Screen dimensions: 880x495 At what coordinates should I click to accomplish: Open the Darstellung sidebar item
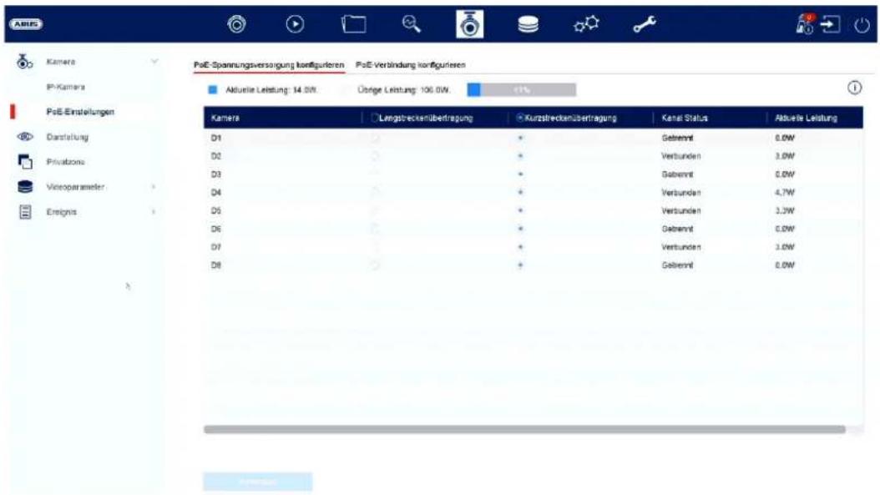tap(68, 137)
